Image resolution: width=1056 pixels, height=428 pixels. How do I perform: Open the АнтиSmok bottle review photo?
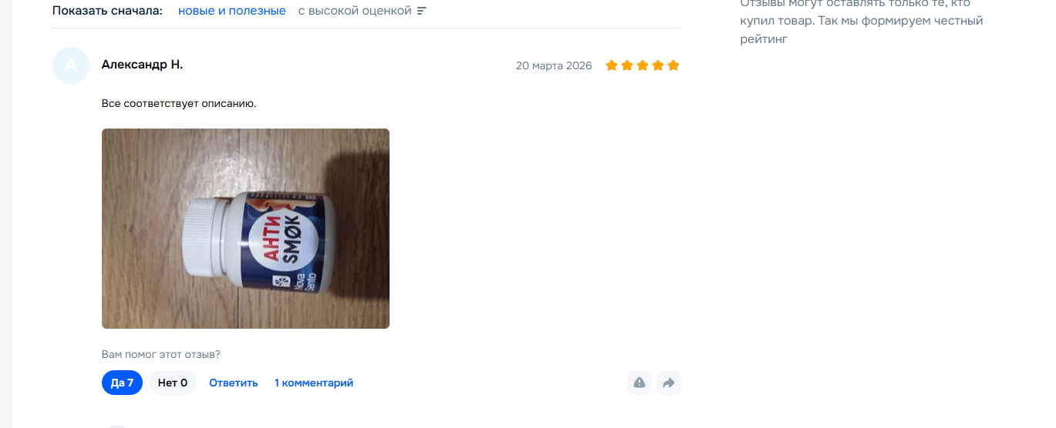[245, 229]
